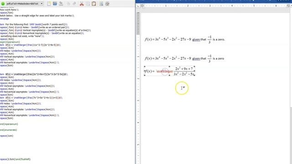
Task: Click the underlined word 'given' in first line
Action: (x=196, y=40)
